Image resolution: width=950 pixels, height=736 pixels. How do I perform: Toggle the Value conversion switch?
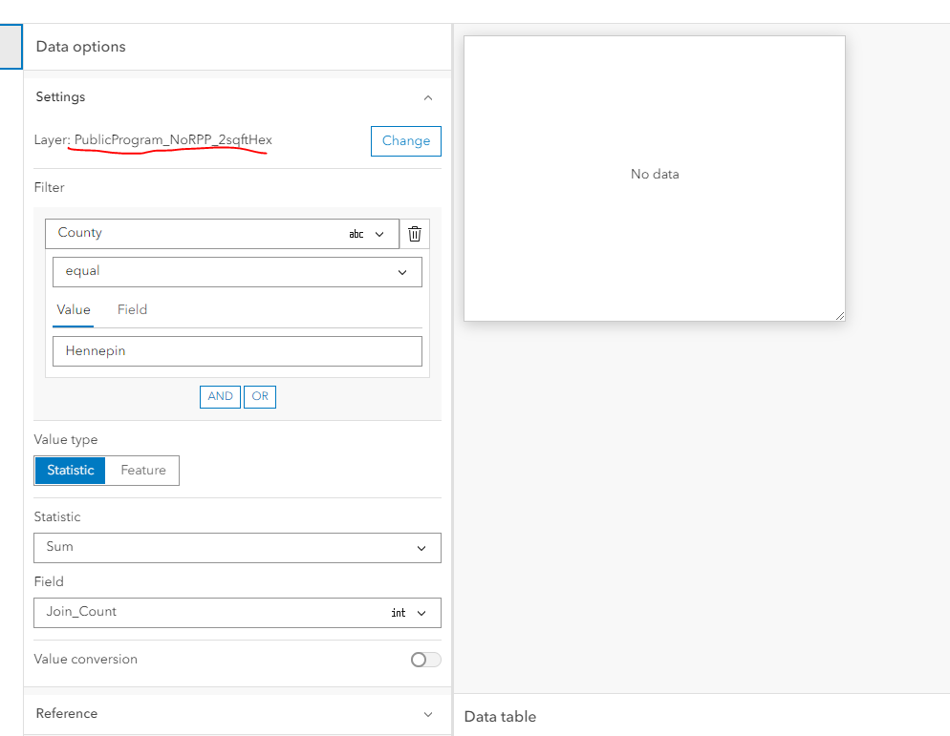click(425, 659)
